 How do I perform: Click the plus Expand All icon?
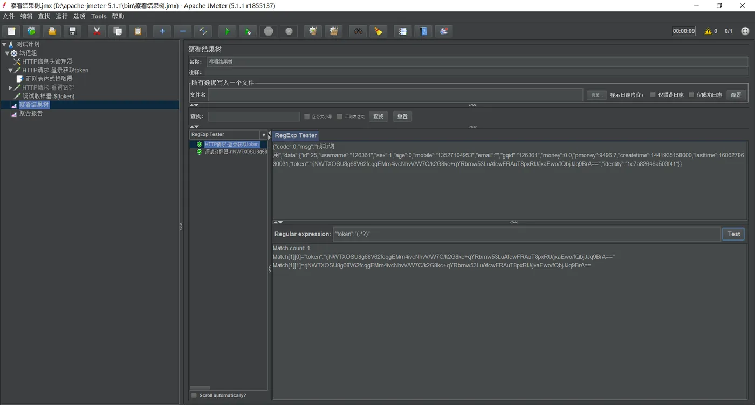[x=162, y=31]
